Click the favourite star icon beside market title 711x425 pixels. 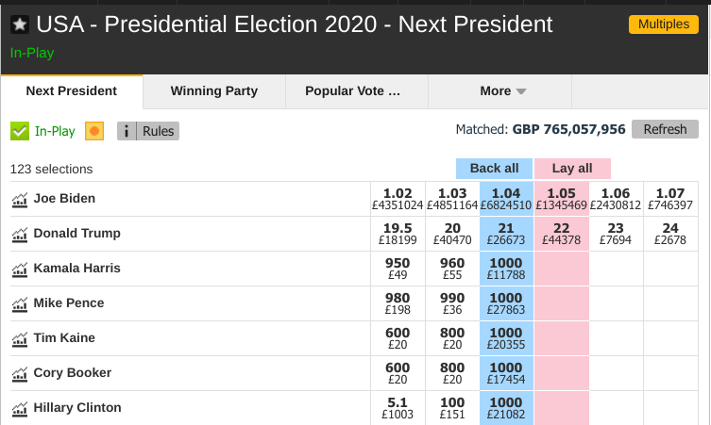point(20,25)
